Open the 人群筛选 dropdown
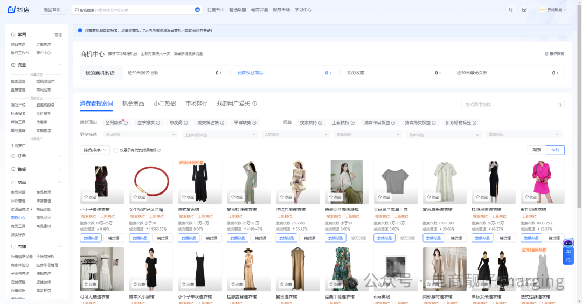This screenshot has width=582, height=304. (295, 134)
